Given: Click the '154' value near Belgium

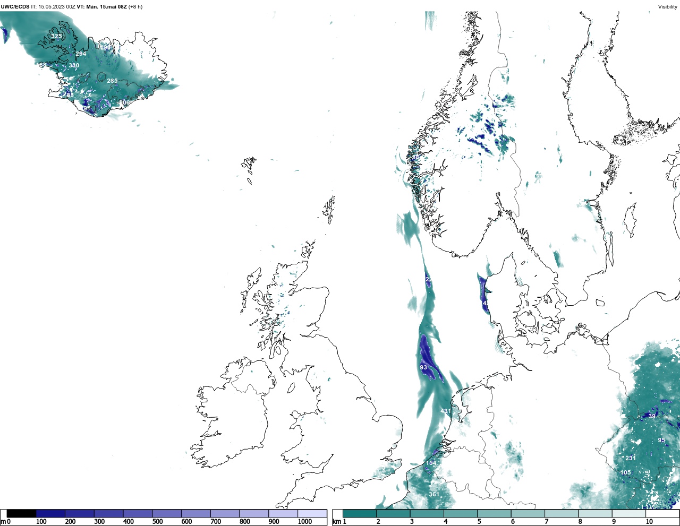Looking at the screenshot, I should point(431,463).
